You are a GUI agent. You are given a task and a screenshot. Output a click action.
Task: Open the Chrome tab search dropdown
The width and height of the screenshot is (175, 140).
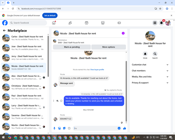(x=2, y=2)
